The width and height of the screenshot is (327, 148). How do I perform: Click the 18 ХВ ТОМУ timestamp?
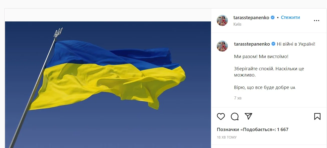point(227,137)
